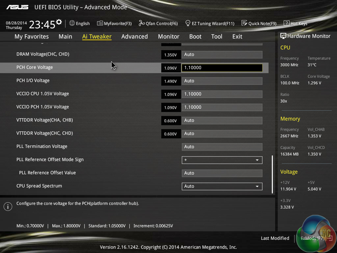Click the 1.490V PCH I/O reading
337x253 pixels.
(x=171, y=81)
